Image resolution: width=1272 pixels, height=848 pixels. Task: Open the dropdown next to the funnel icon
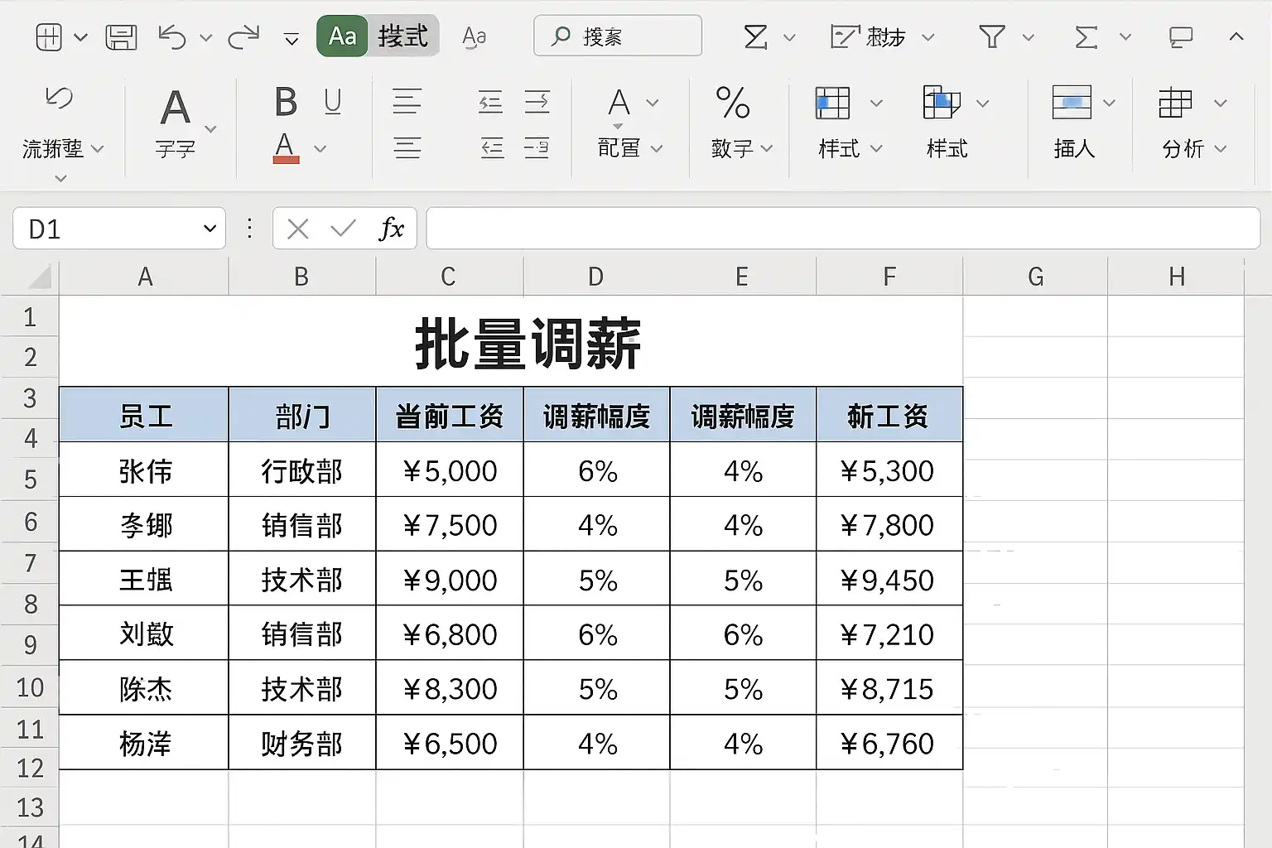[1029, 37]
